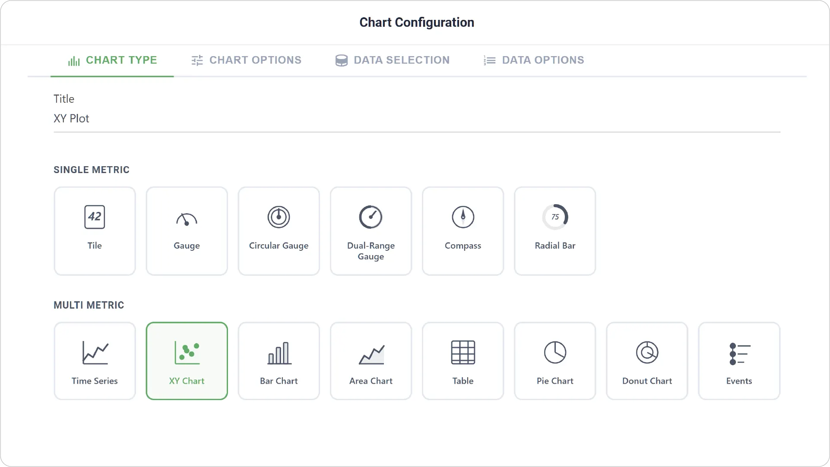Open the Chart Type tab
Viewport: 830px width, 467px height.
coord(112,60)
